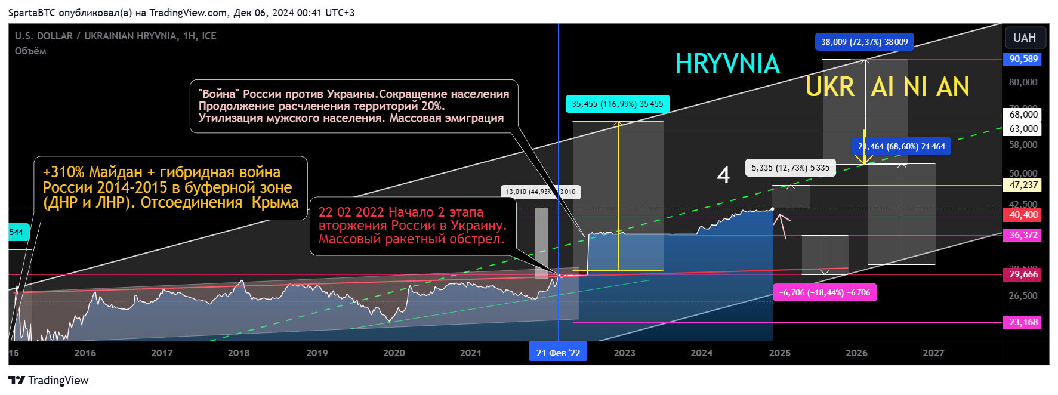Click the 29,666 price label
The height and width of the screenshot is (395, 1058).
1022,274
